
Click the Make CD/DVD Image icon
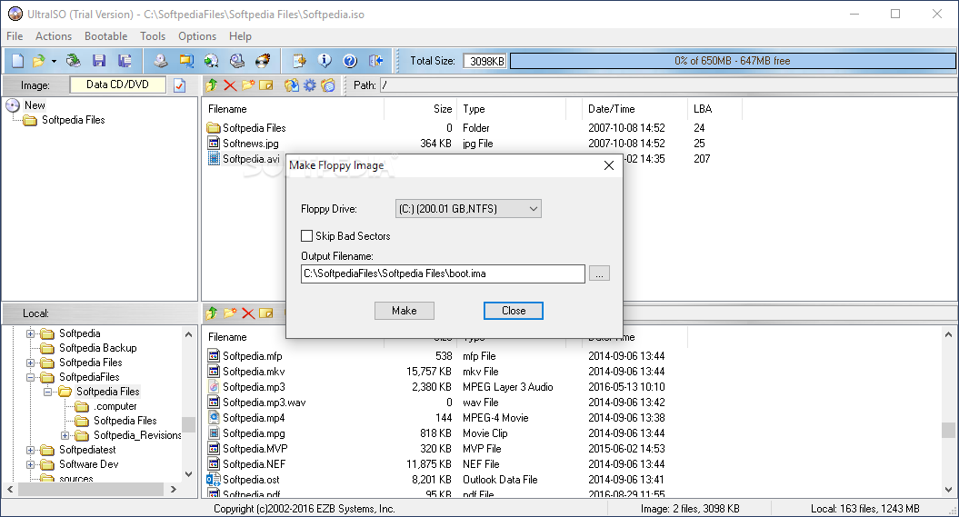(160, 61)
